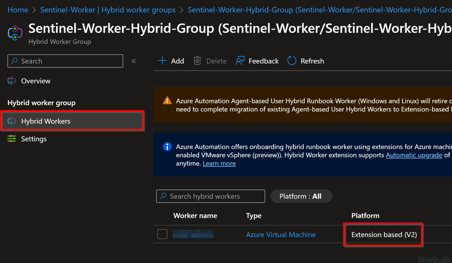This screenshot has height=263, width=452.
Task: Click the Add button label
Action: click(177, 61)
